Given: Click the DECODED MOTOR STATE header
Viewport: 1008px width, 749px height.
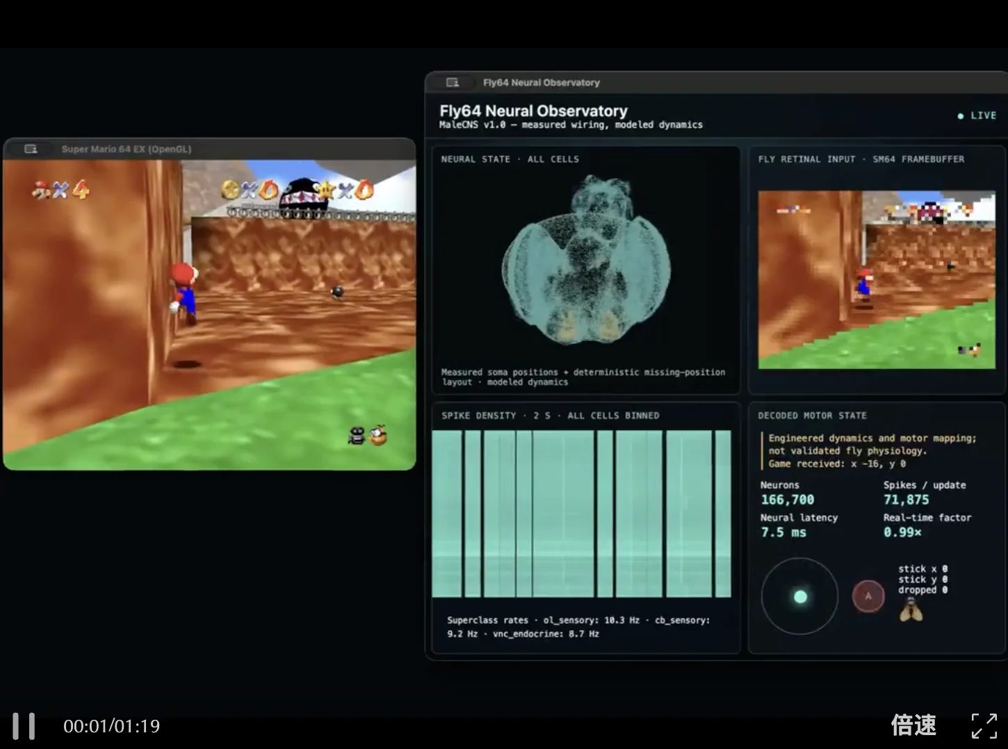Looking at the screenshot, I should click(x=812, y=415).
